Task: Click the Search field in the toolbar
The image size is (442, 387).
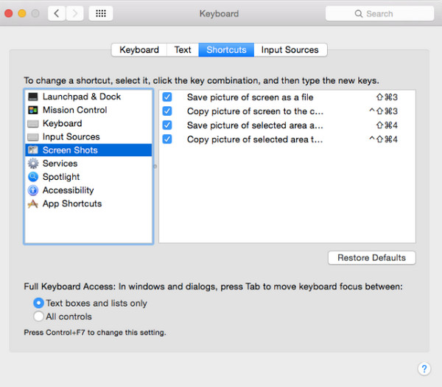Action: tap(379, 13)
